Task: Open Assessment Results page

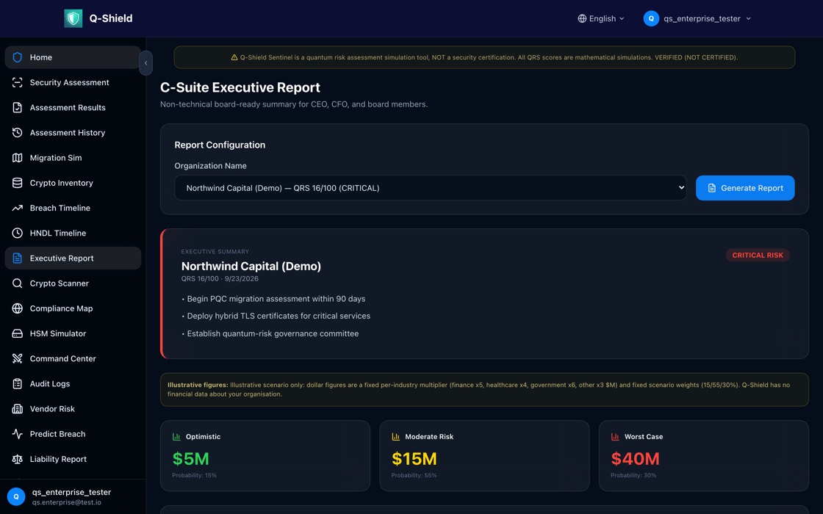Action: [73, 107]
